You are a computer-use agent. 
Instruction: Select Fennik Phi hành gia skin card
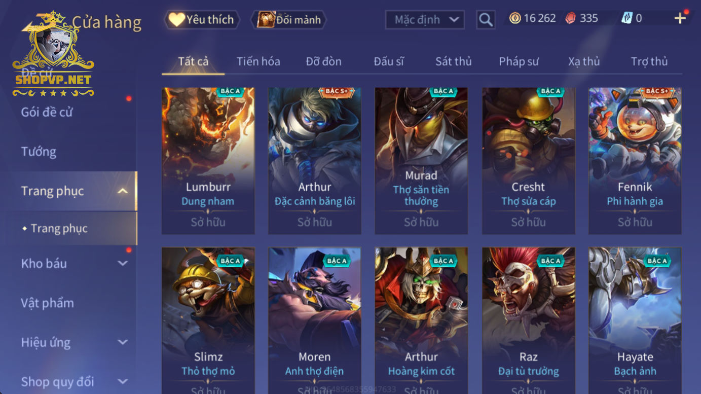(x=635, y=161)
